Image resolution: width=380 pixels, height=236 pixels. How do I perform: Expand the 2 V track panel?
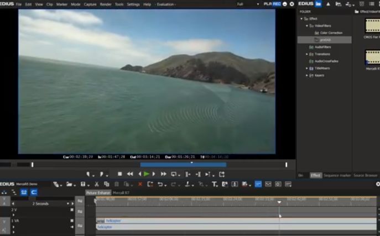coord(13,214)
